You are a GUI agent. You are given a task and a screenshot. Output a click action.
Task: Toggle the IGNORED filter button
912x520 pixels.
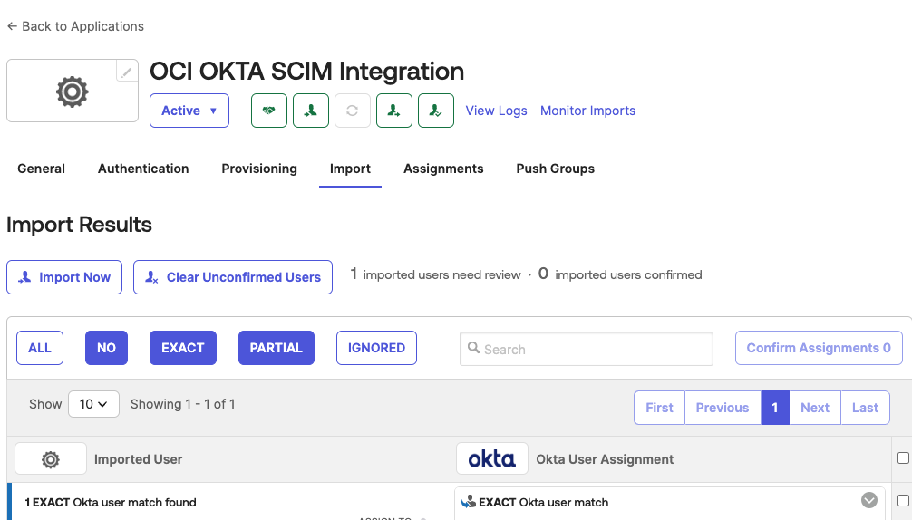[376, 348]
